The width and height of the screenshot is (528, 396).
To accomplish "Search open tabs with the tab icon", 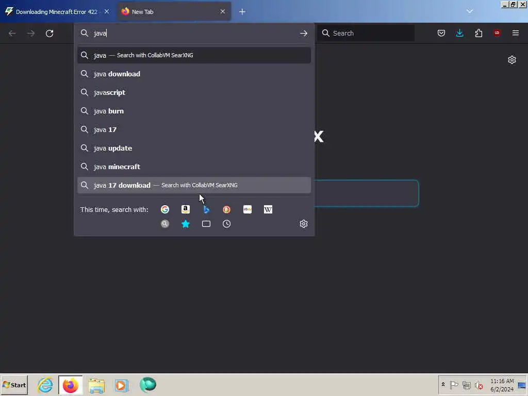I will (x=206, y=224).
